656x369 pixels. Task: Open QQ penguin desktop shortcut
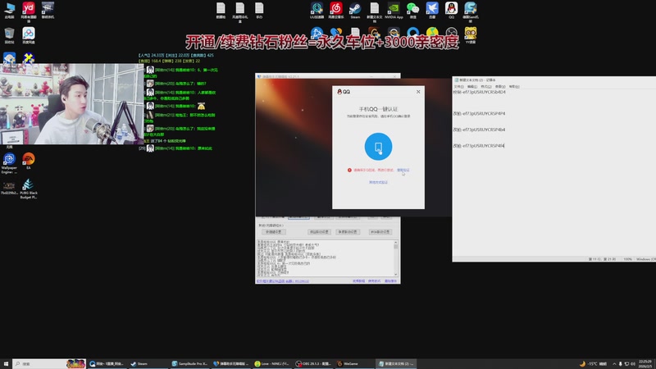pos(452,9)
